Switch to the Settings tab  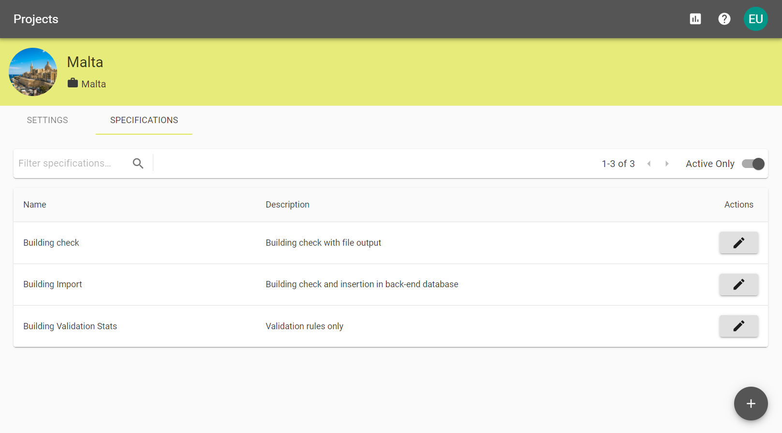47,120
